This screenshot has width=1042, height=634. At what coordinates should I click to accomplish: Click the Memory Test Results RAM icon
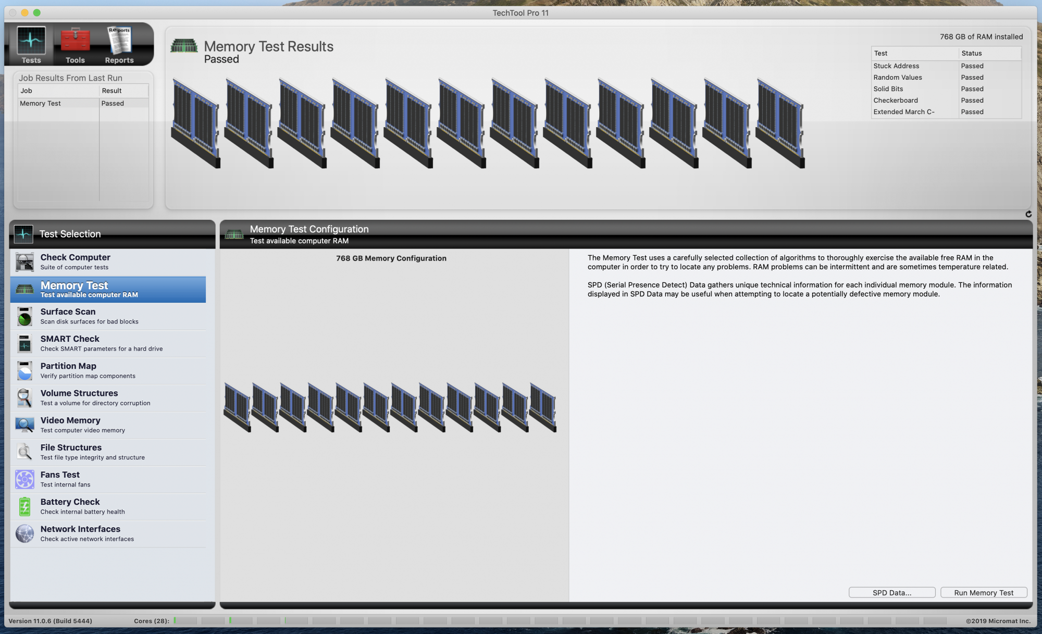pyautogui.click(x=184, y=46)
